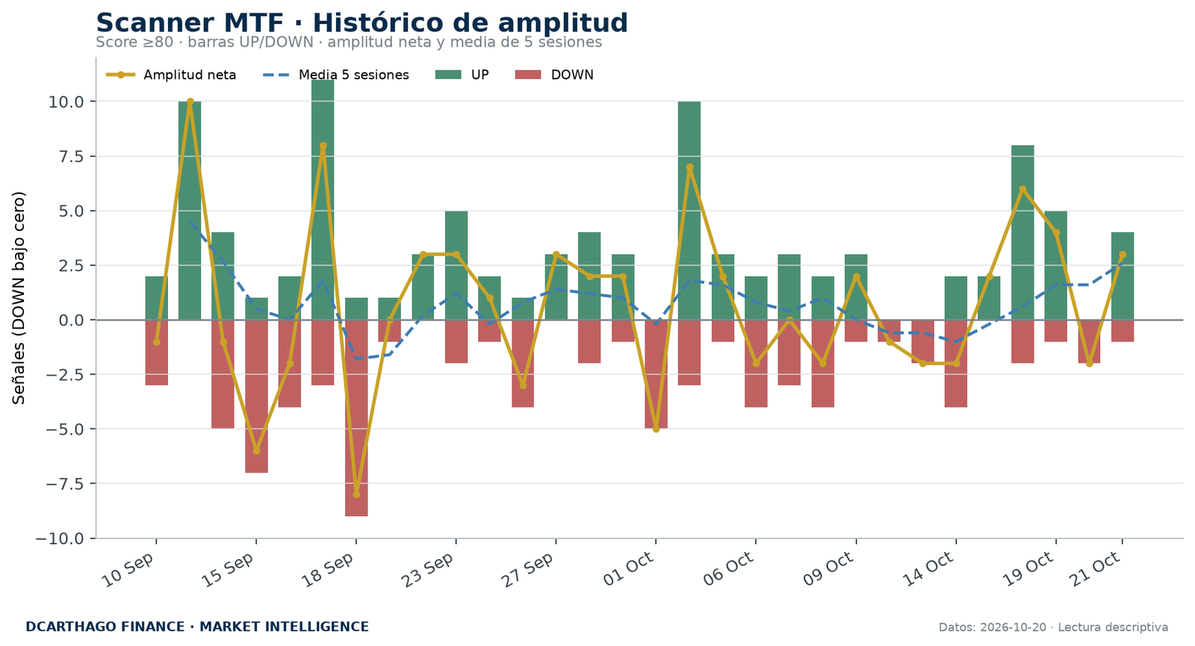Click the 'Amplitud neta' legend entry
1195x646 pixels.
click(x=171, y=75)
